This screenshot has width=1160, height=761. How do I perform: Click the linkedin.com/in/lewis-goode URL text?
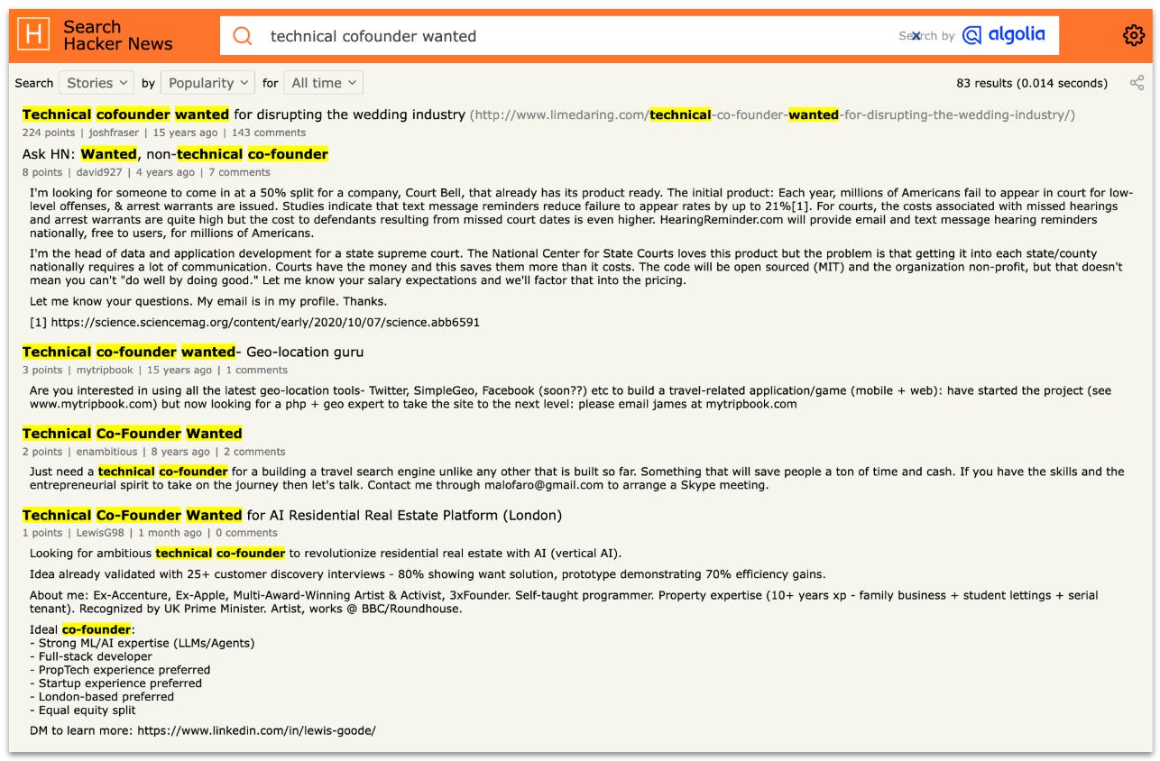[x=256, y=730]
